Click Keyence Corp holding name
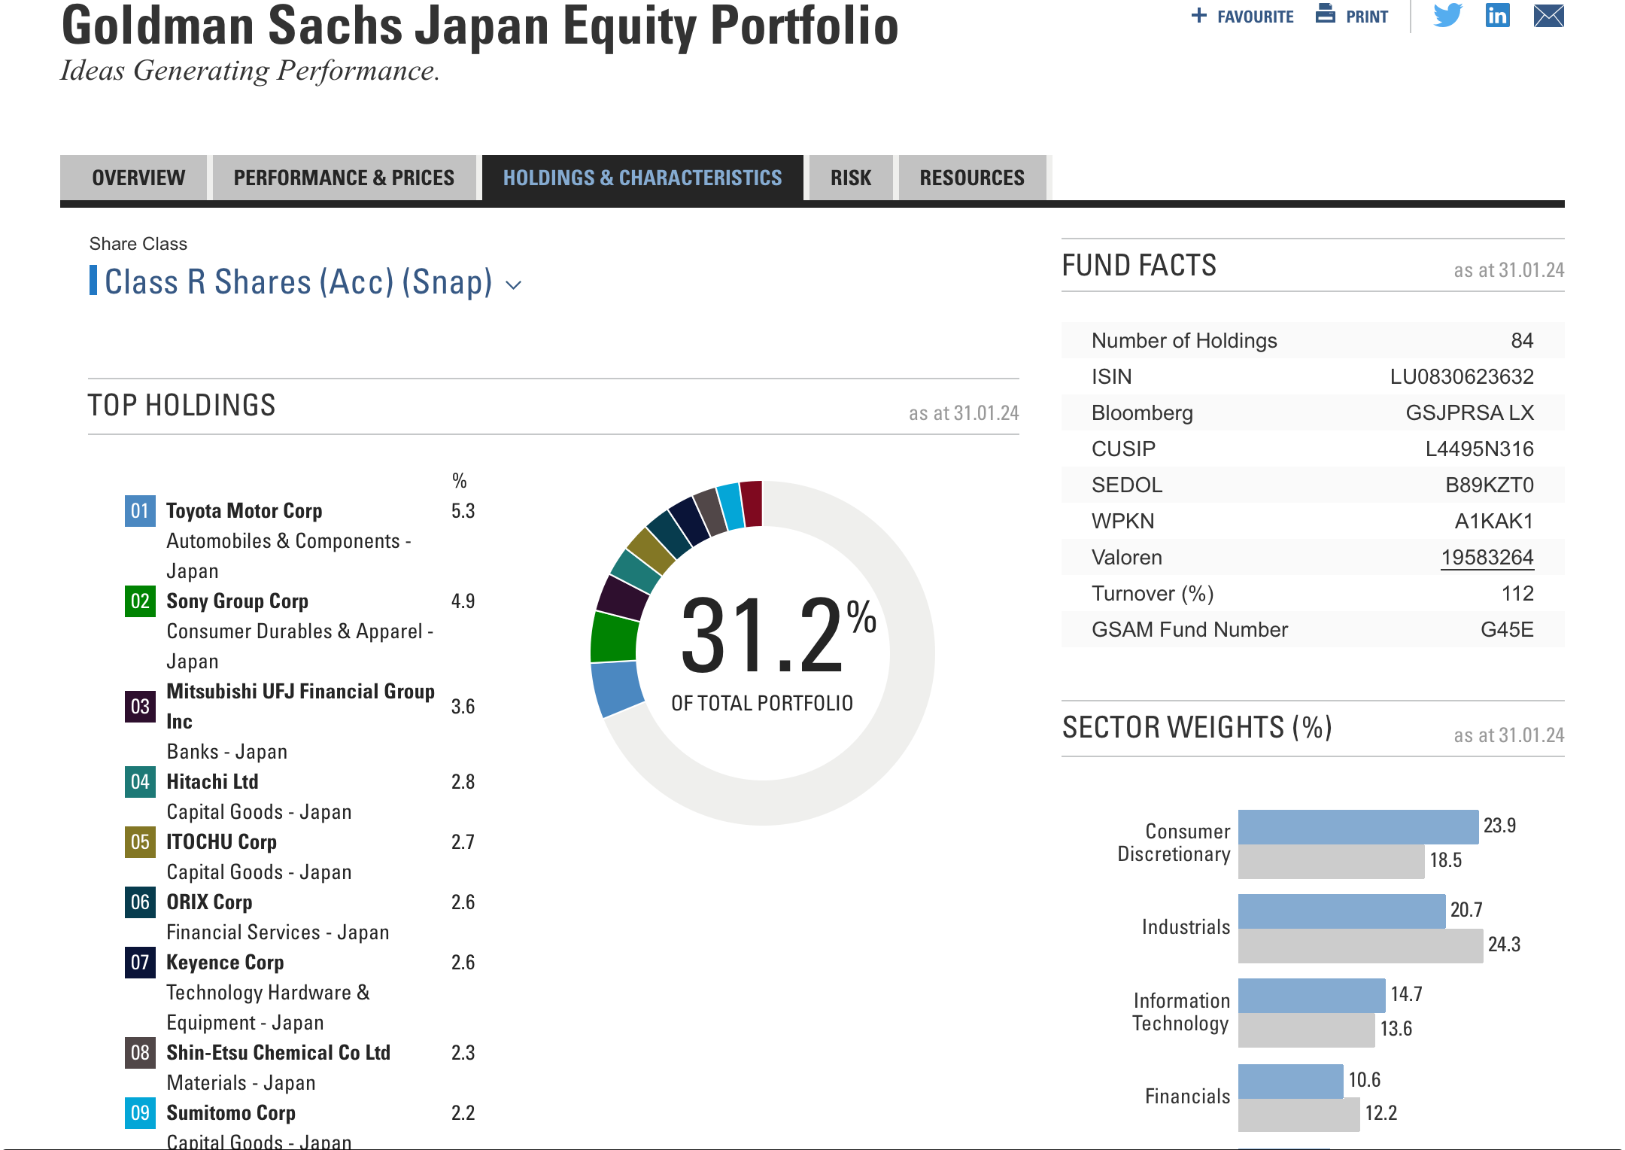The height and width of the screenshot is (1150, 1625). 225,963
